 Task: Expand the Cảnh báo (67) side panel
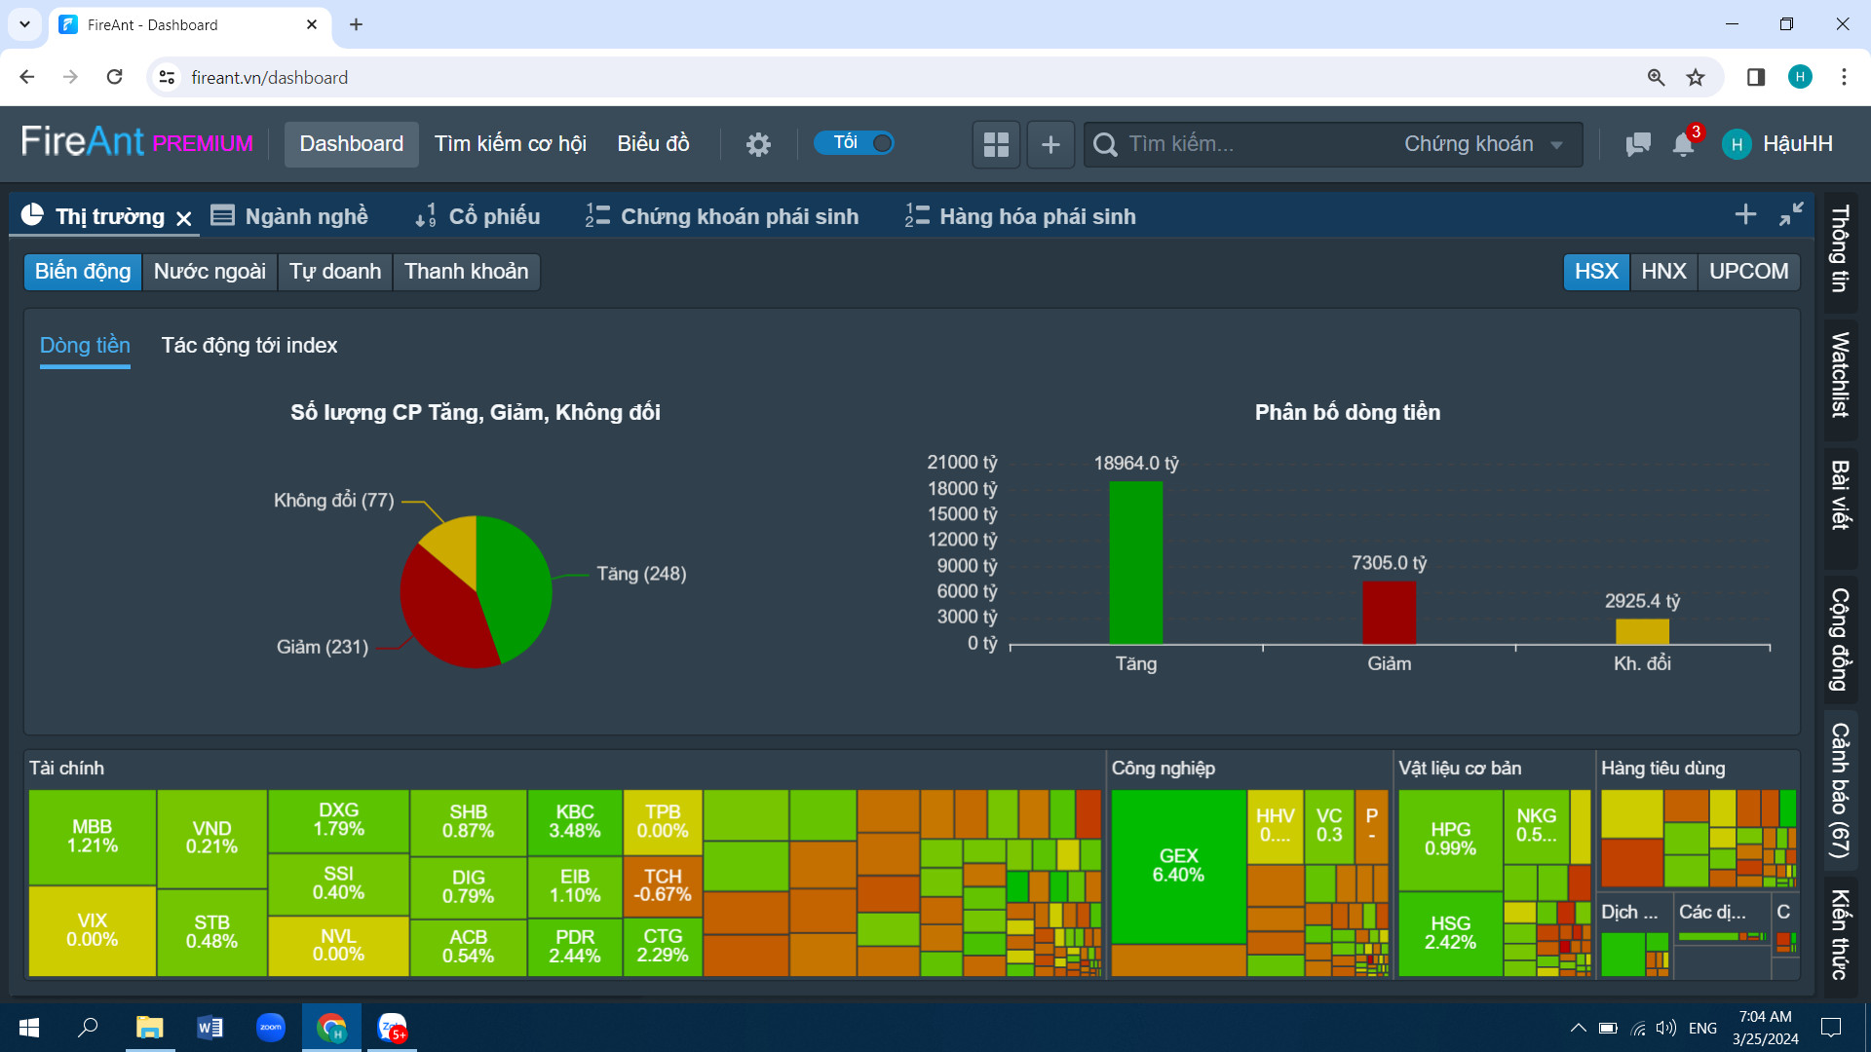[1840, 790]
